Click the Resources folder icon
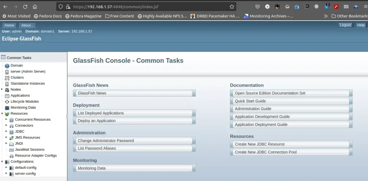Screen dimensions: 368x181 coord(7,114)
